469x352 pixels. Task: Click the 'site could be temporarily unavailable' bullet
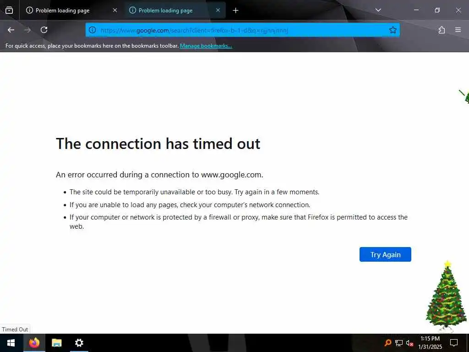point(194,192)
